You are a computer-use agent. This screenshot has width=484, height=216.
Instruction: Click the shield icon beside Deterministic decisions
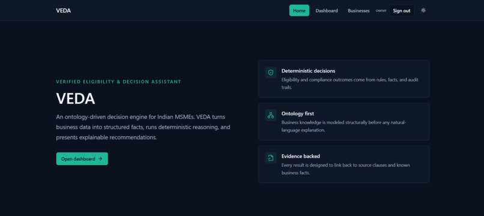click(x=271, y=73)
